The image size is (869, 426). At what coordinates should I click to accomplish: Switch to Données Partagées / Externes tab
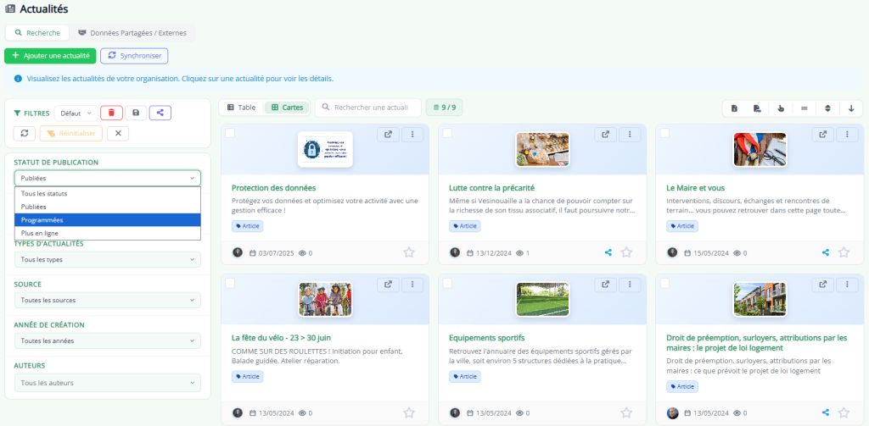tap(132, 33)
